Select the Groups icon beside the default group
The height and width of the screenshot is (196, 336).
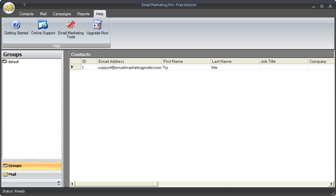pos(5,61)
